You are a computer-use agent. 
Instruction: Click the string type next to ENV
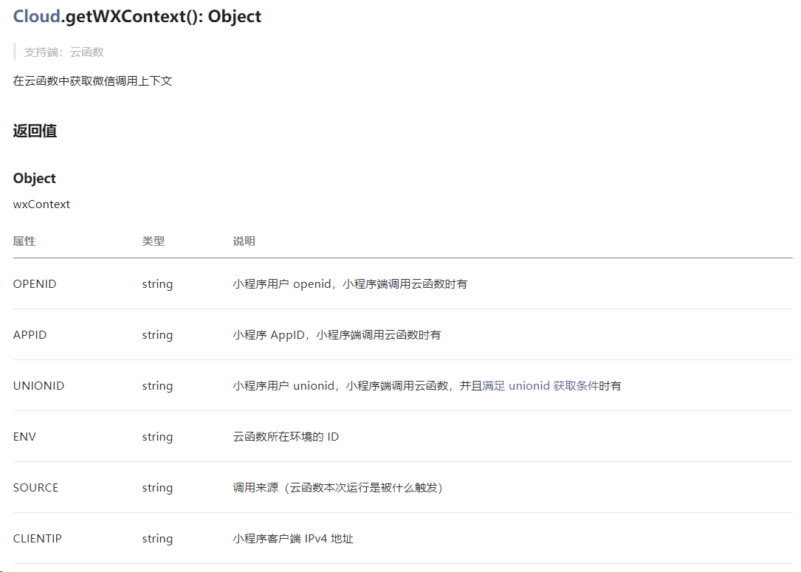coord(157,436)
